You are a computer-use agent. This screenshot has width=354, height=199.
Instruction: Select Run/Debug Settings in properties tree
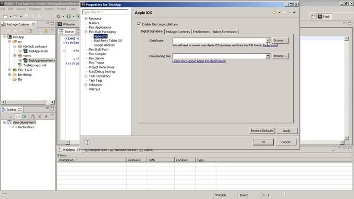(102, 71)
